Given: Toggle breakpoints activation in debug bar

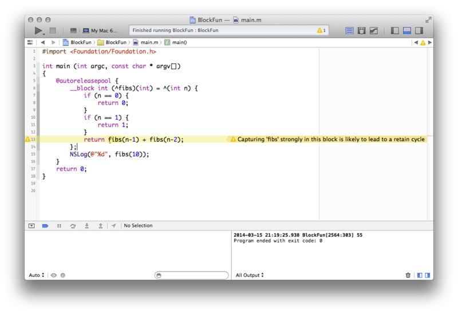Looking at the screenshot, I should click(45, 226).
